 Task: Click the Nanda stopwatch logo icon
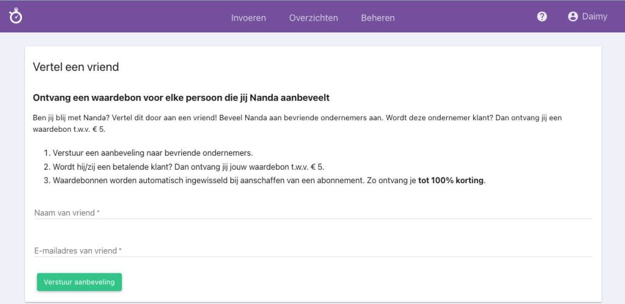point(16,16)
